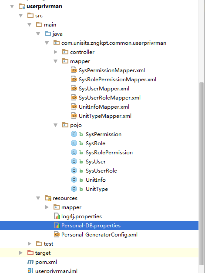Image resolution: width=205 pixels, height=273 pixels.
Task: Click the Personal-DB.properties file icon
Action: click(x=57, y=225)
